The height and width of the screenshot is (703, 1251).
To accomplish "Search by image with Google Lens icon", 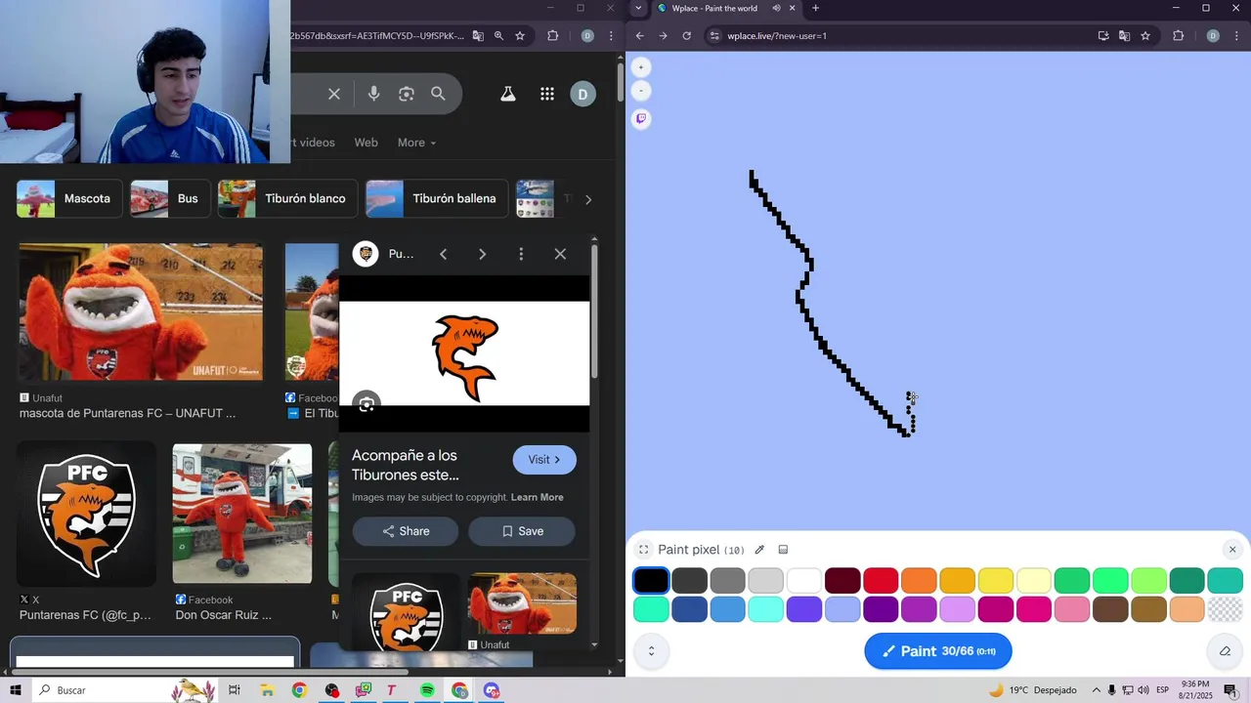I will point(407,94).
